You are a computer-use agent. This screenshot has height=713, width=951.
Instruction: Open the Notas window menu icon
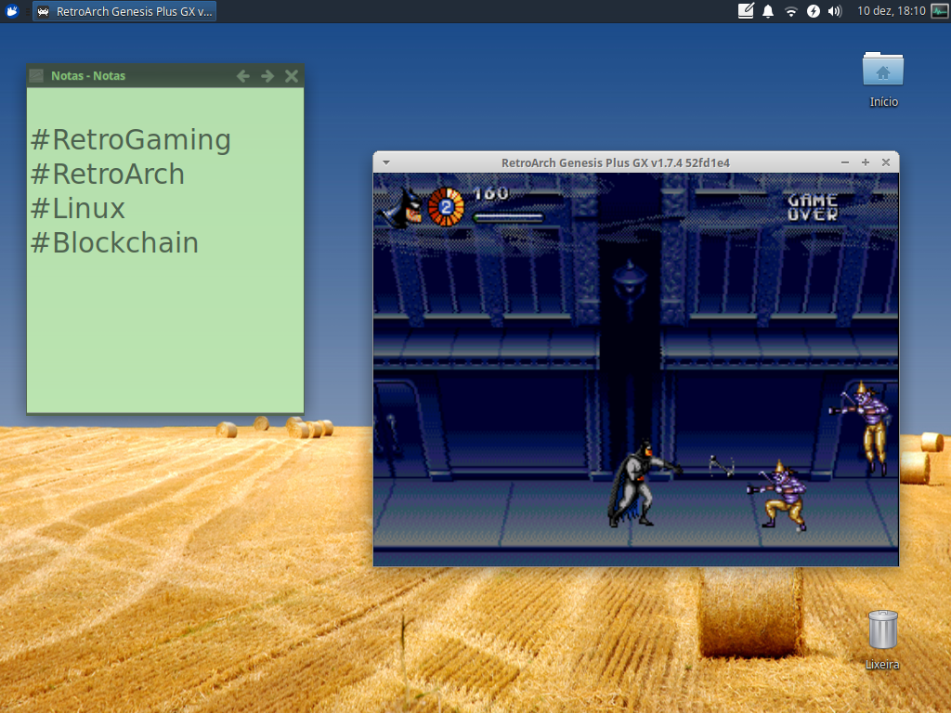[x=36, y=76]
